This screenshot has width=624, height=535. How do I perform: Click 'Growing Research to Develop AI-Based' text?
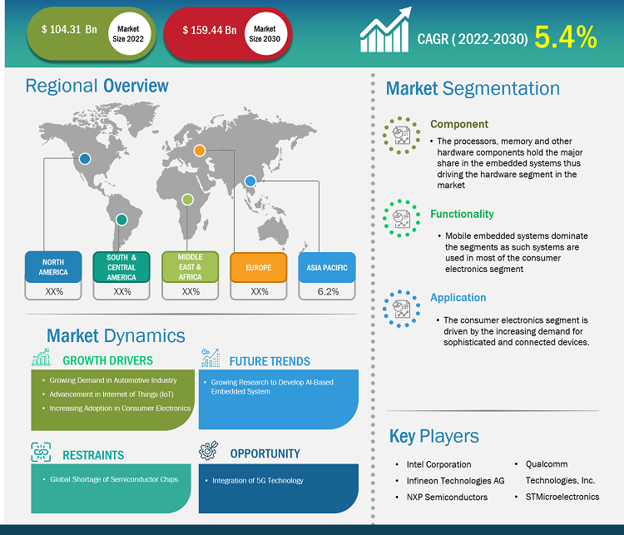pyautogui.click(x=272, y=382)
